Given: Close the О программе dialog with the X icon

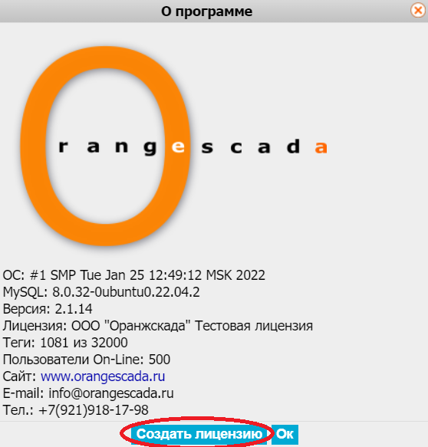Looking at the screenshot, I should click(418, 11).
